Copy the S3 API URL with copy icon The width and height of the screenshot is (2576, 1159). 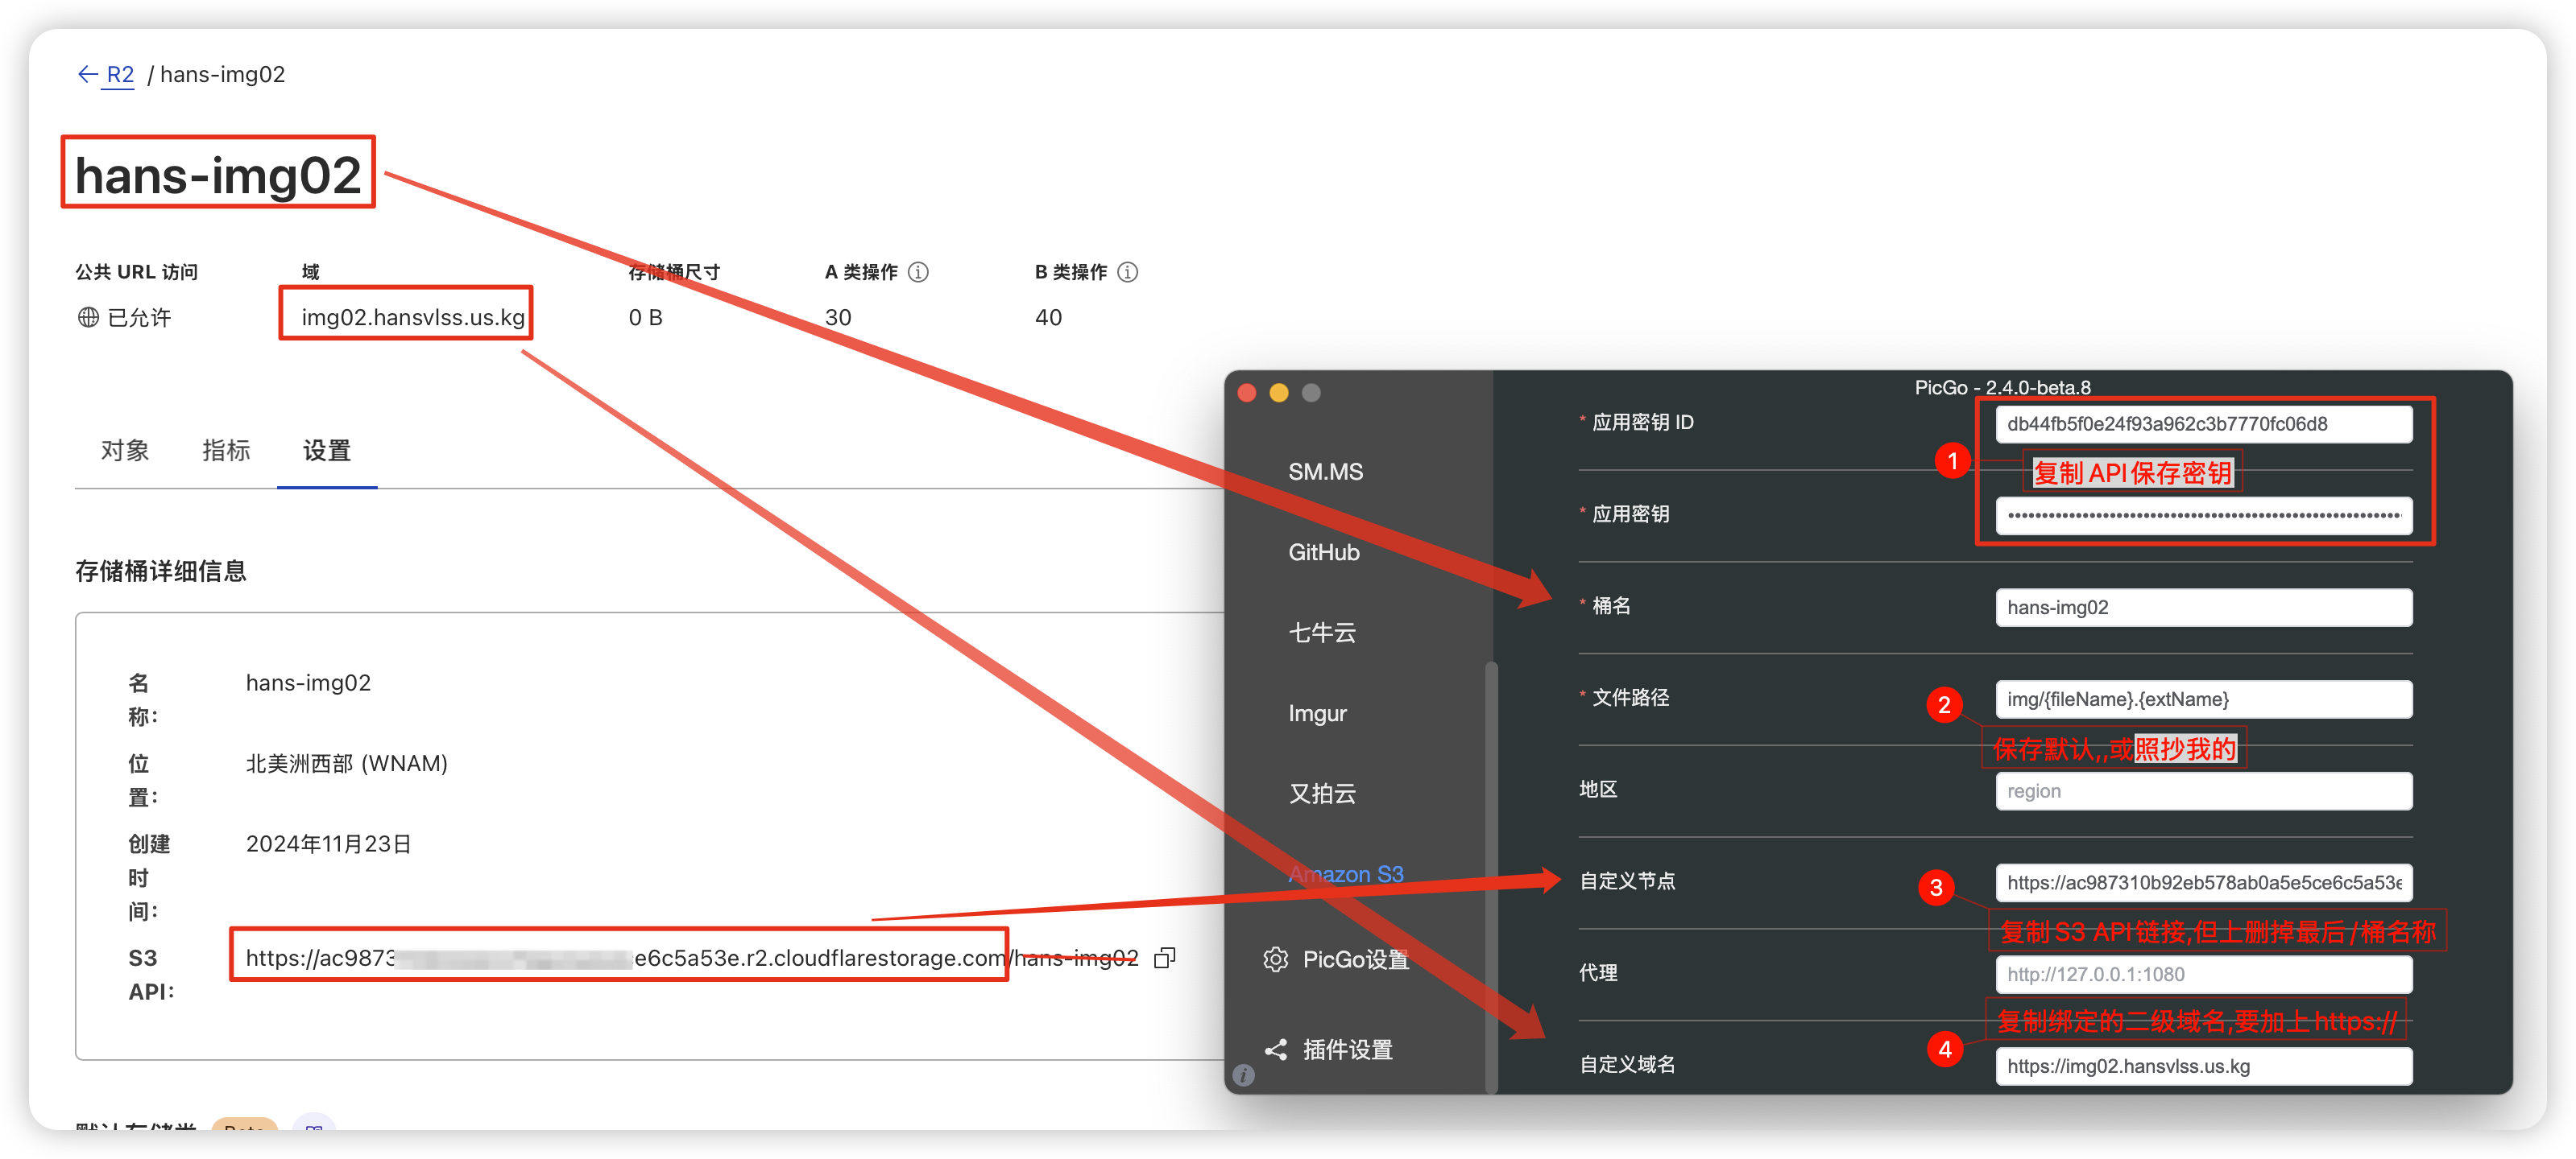pyautogui.click(x=1164, y=958)
